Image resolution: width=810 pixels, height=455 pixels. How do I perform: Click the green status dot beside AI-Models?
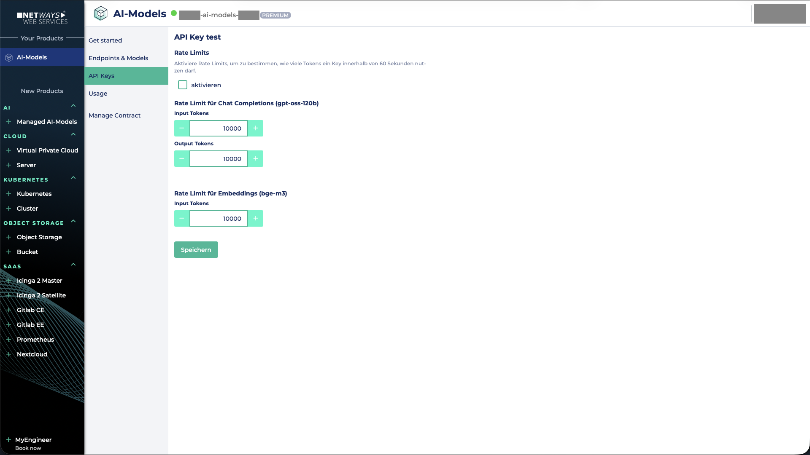point(174,13)
